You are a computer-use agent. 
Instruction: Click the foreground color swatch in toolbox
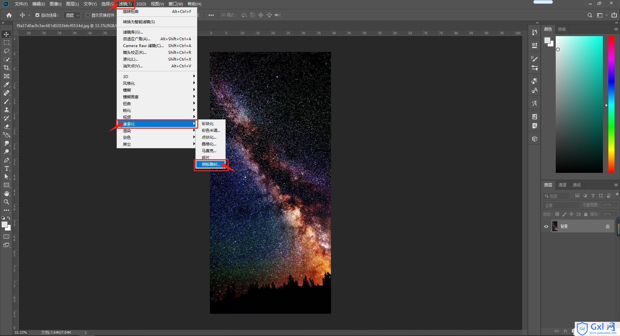[5, 225]
